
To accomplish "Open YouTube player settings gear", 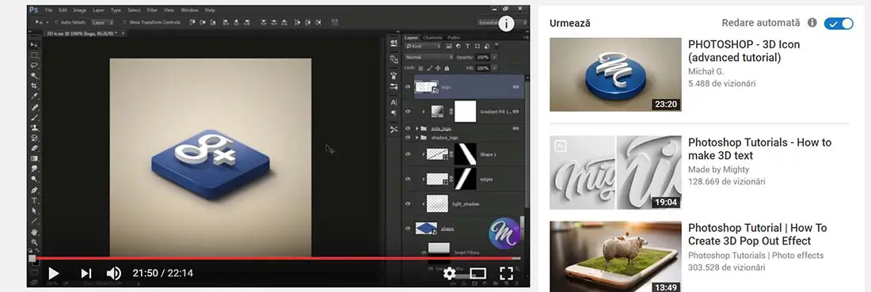I will [x=450, y=273].
